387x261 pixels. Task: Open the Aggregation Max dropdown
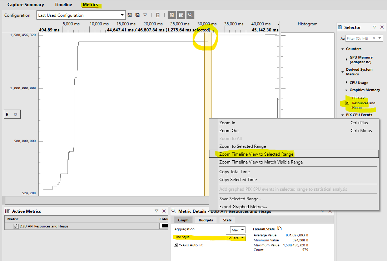[x=238, y=230]
